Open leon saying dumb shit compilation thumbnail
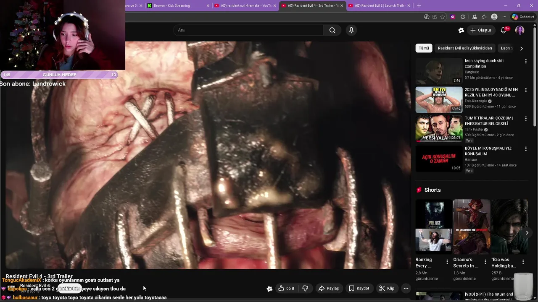The height and width of the screenshot is (302, 538). tap(439, 71)
